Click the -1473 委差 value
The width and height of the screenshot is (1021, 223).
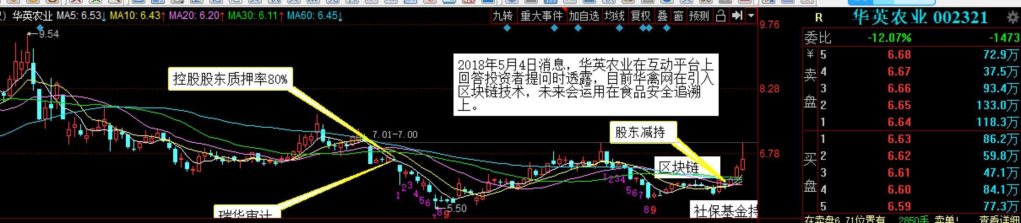1004,38
